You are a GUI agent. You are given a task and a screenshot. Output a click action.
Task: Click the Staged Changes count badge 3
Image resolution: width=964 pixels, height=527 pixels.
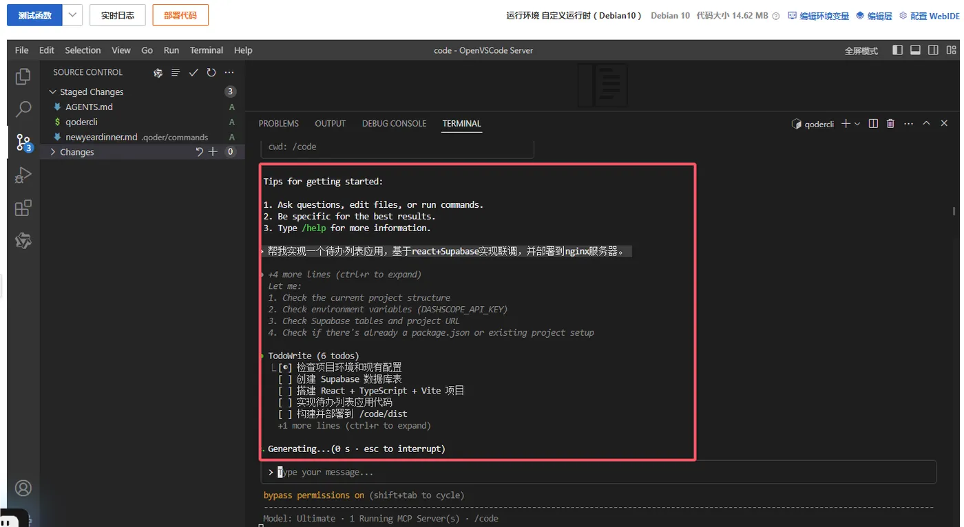point(231,92)
